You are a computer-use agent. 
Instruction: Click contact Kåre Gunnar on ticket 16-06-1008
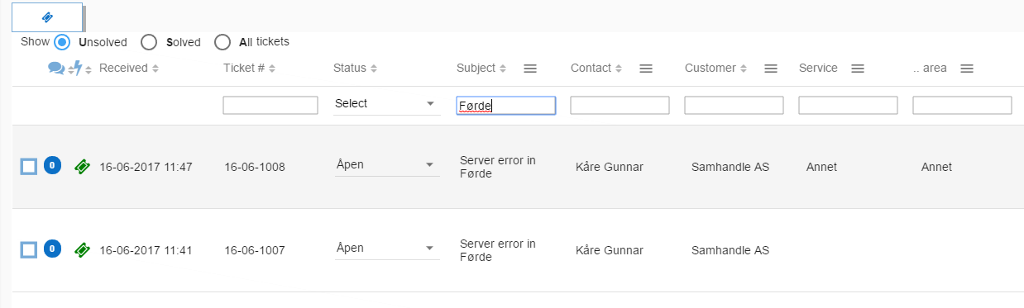[610, 167]
